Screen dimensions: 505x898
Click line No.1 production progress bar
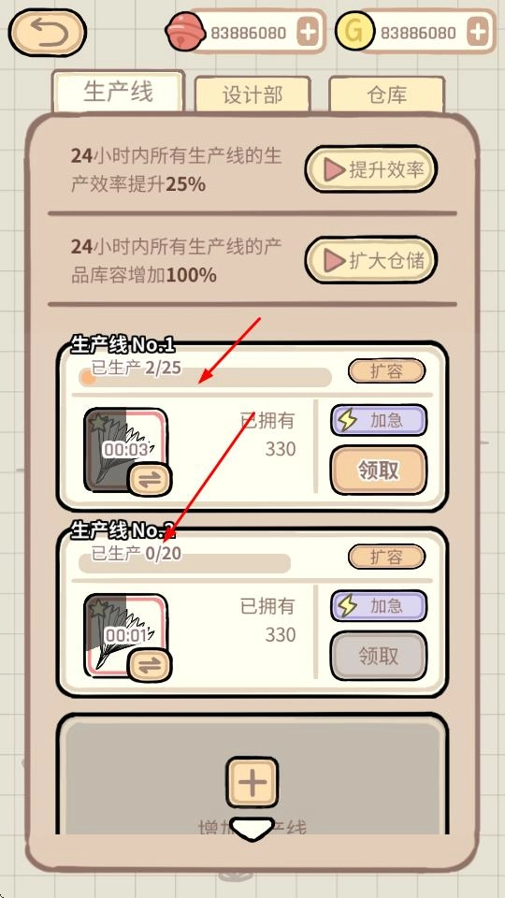point(205,377)
